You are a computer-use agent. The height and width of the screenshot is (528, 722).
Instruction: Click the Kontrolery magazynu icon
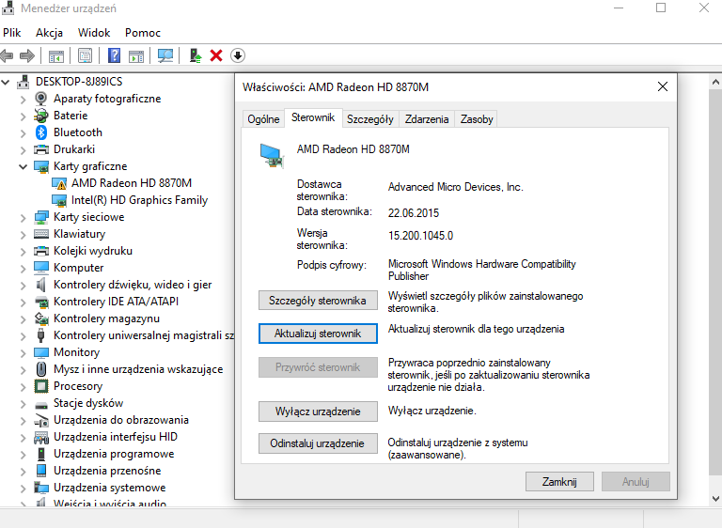[x=41, y=318]
